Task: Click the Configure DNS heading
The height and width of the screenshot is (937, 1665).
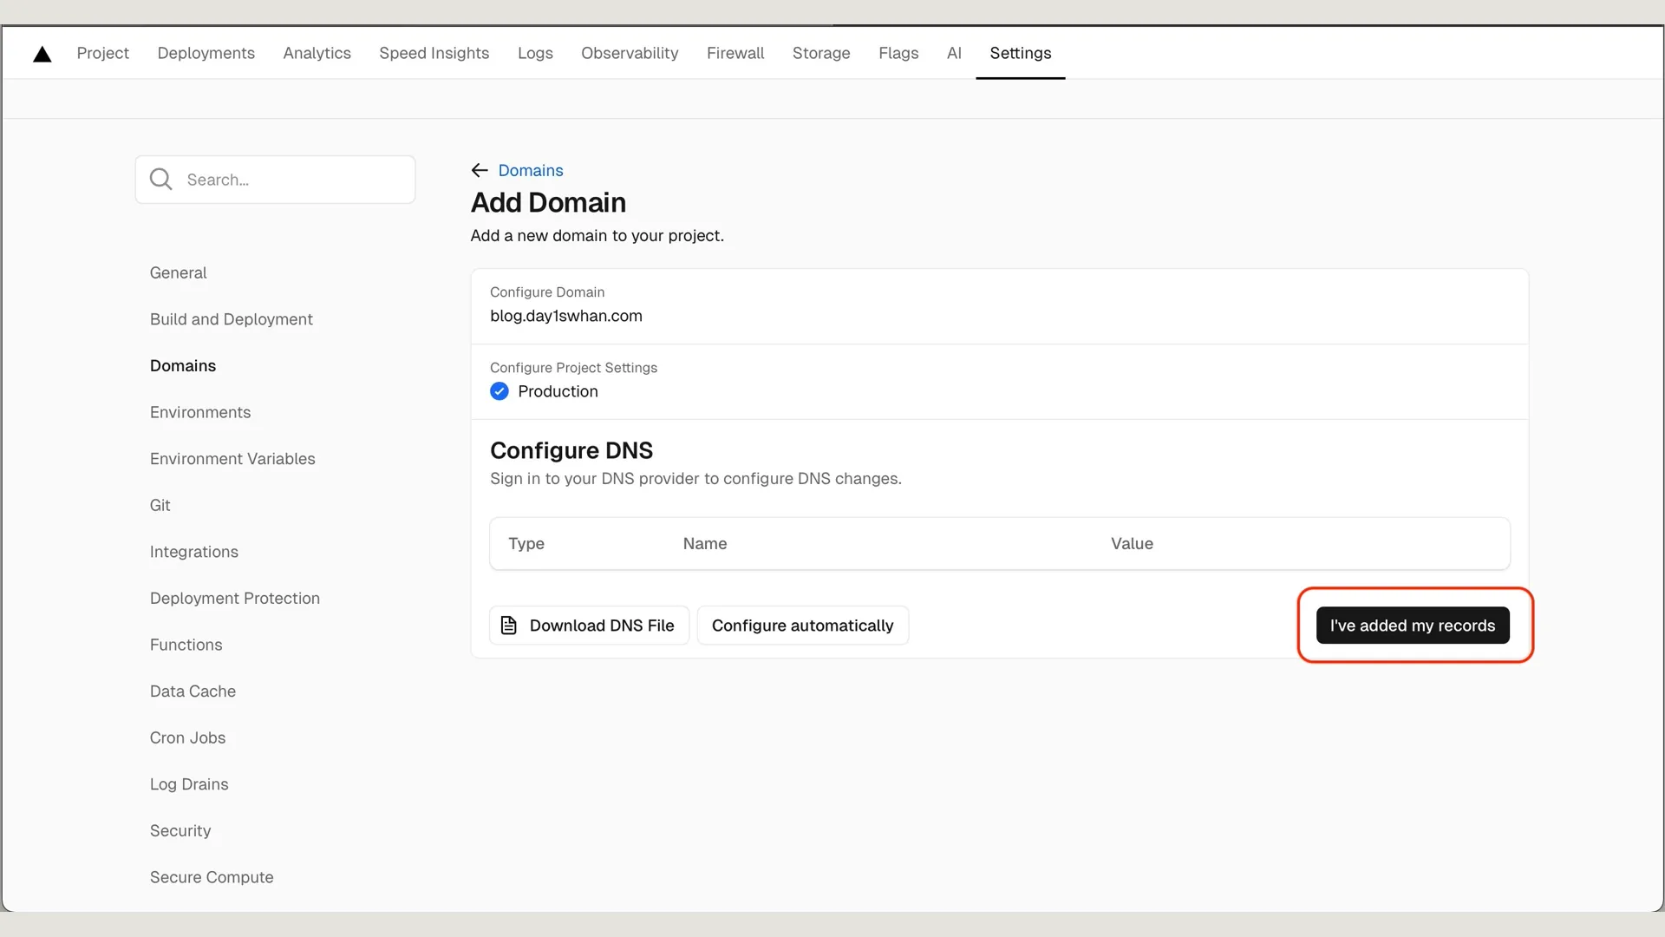Action: coord(571,450)
